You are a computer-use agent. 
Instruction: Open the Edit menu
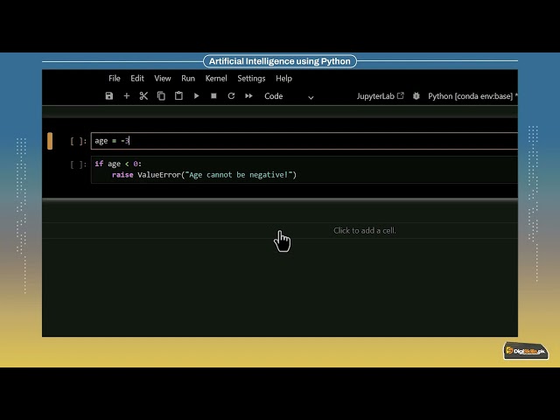pos(137,78)
